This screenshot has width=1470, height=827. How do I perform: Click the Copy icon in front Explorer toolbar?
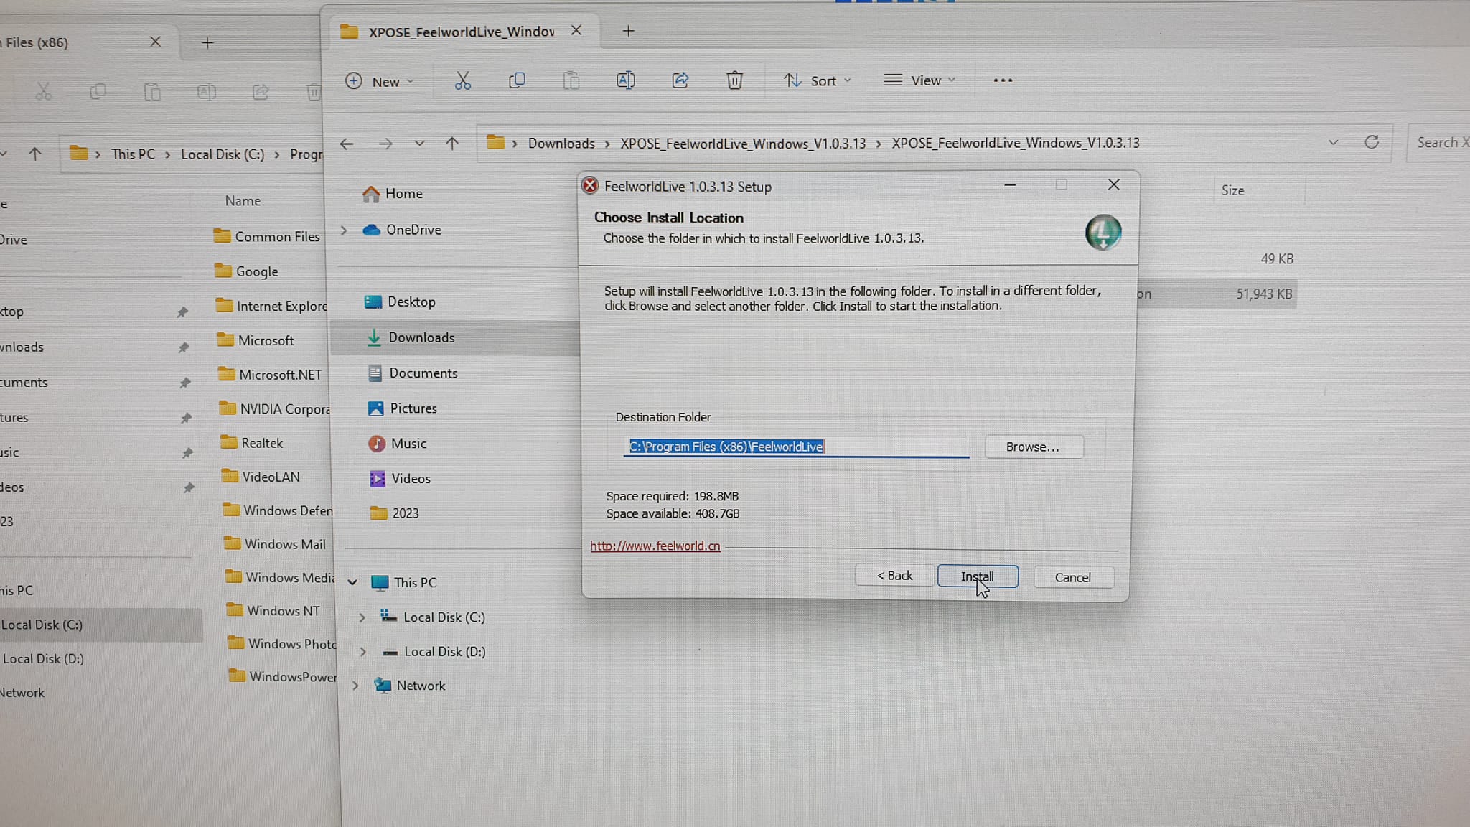pos(517,80)
